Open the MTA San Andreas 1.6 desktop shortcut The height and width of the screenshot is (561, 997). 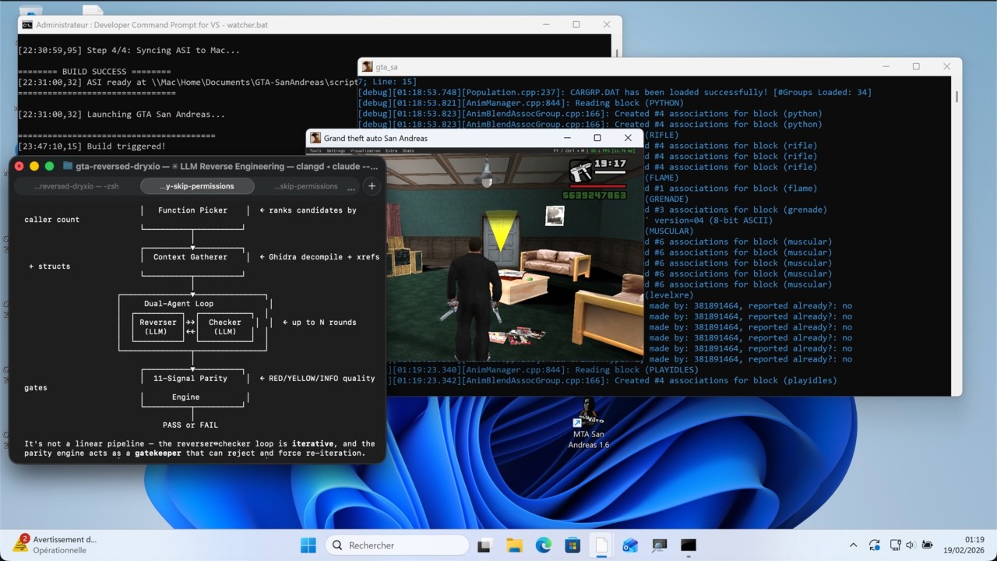pyautogui.click(x=588, y=423)
